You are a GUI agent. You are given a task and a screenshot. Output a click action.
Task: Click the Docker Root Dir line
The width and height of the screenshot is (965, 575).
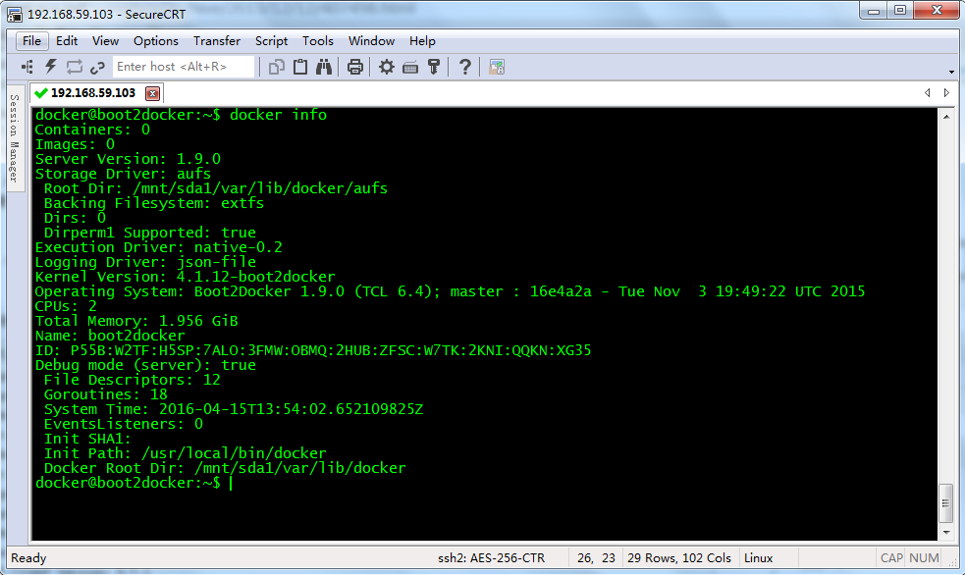click(225, 469)
